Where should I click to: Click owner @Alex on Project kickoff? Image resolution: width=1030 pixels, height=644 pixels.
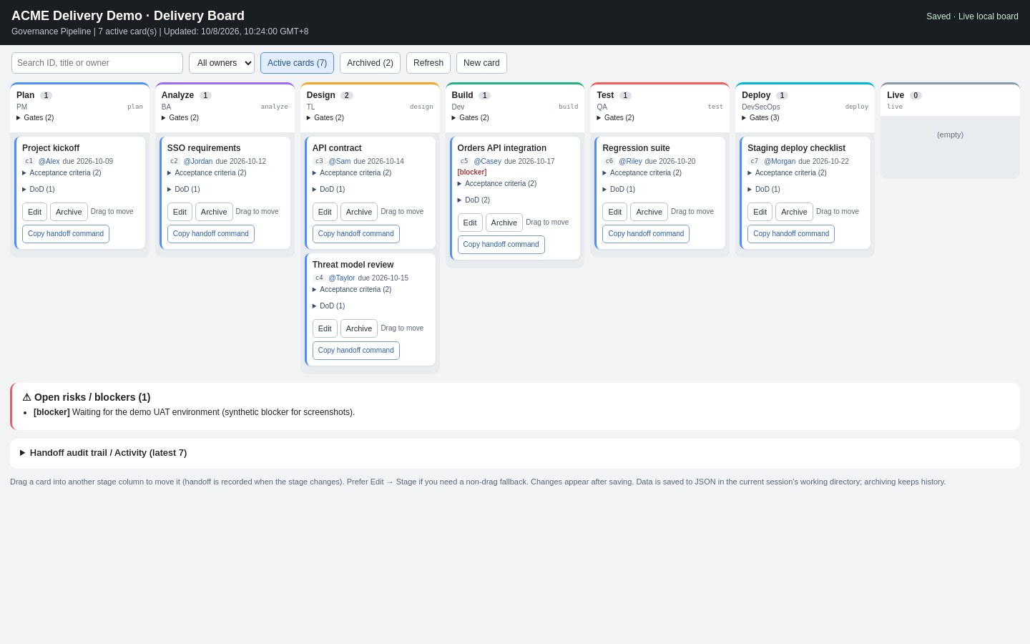pyautogui.click(x=49, y=162)
